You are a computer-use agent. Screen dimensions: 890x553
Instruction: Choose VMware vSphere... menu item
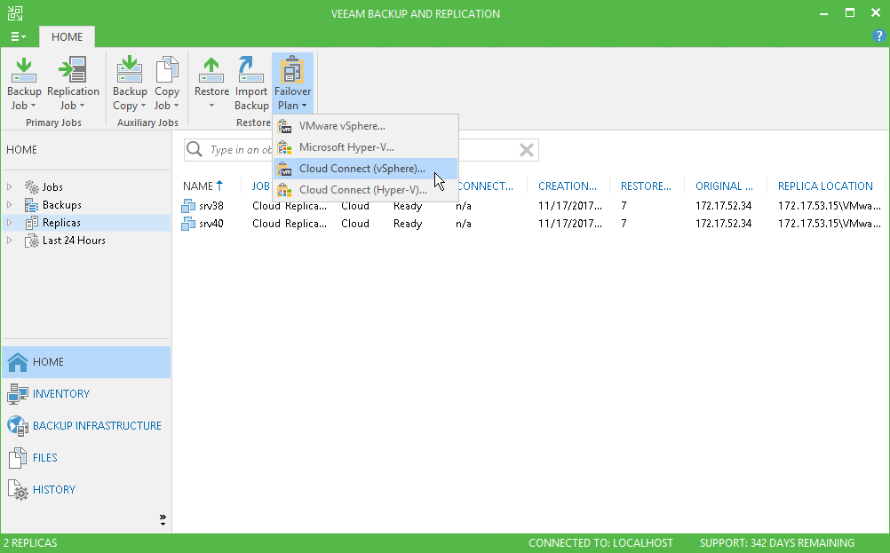coord(366,126)
